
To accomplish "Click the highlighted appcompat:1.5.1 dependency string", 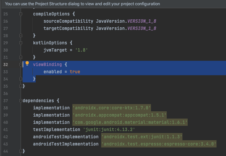I will [120, 115].
